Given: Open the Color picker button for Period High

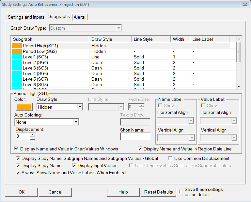Looking at the screenshot, I should click(x=24, y=107).
